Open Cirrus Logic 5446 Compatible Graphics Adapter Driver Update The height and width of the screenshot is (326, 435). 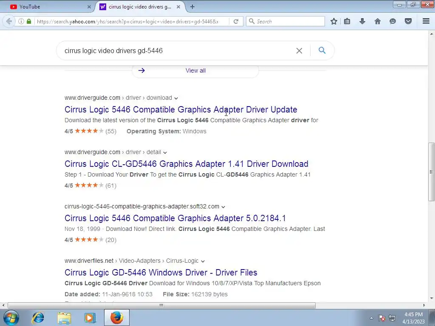click(181, 110)
